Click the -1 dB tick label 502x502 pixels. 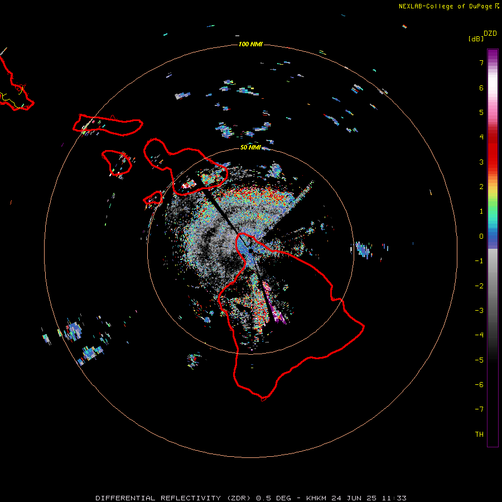479,261
